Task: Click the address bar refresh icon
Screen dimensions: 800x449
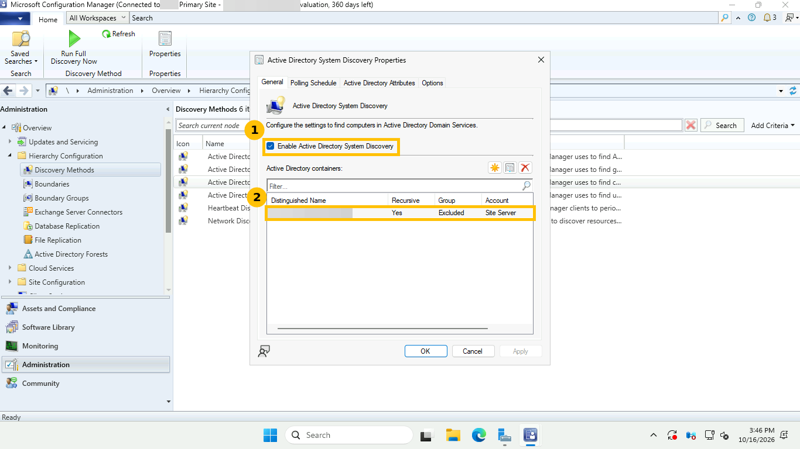Action: (x=793, y=91)
